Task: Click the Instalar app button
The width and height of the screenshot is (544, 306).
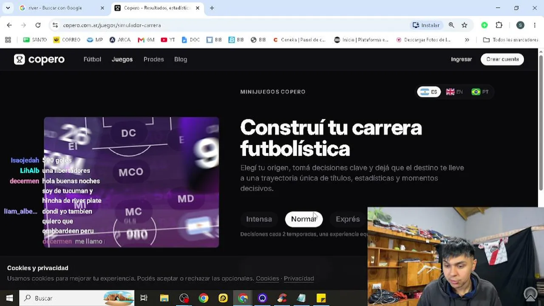Action: [x=426, y=25]
